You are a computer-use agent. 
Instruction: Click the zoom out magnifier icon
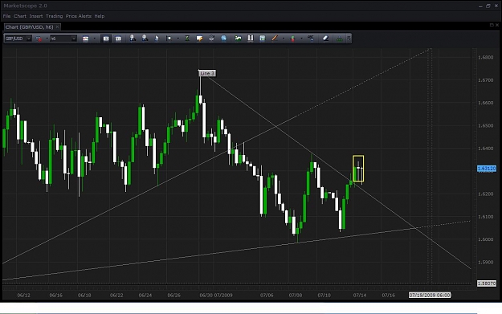pos(145,38)
